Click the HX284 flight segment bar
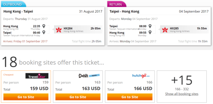The image size is (213, 104). tap(78, 29)
